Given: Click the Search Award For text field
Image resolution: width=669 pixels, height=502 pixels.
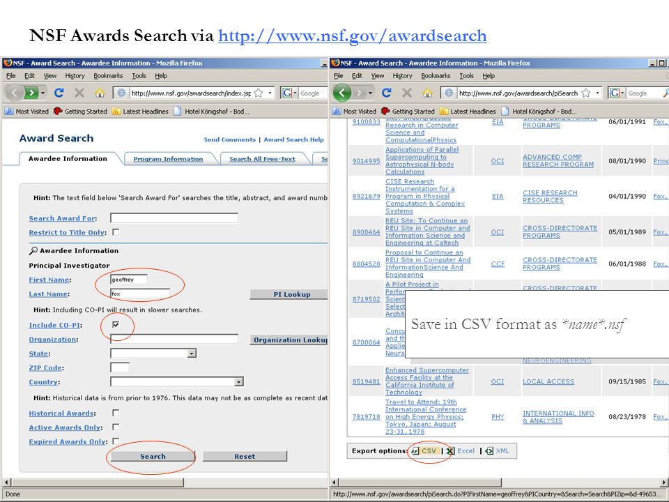Looking at the screenshot, I should pos(174,218).
